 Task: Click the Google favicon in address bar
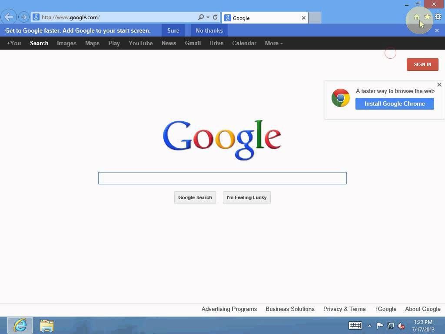pyautogui.click(x=36, y=17)
